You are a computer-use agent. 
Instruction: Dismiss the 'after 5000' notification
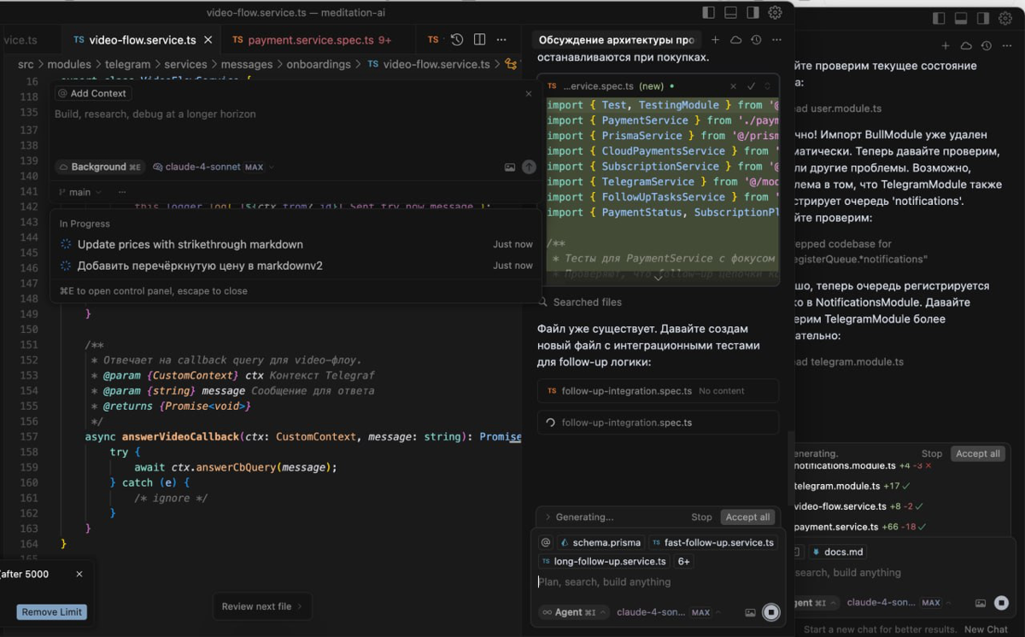79,574
